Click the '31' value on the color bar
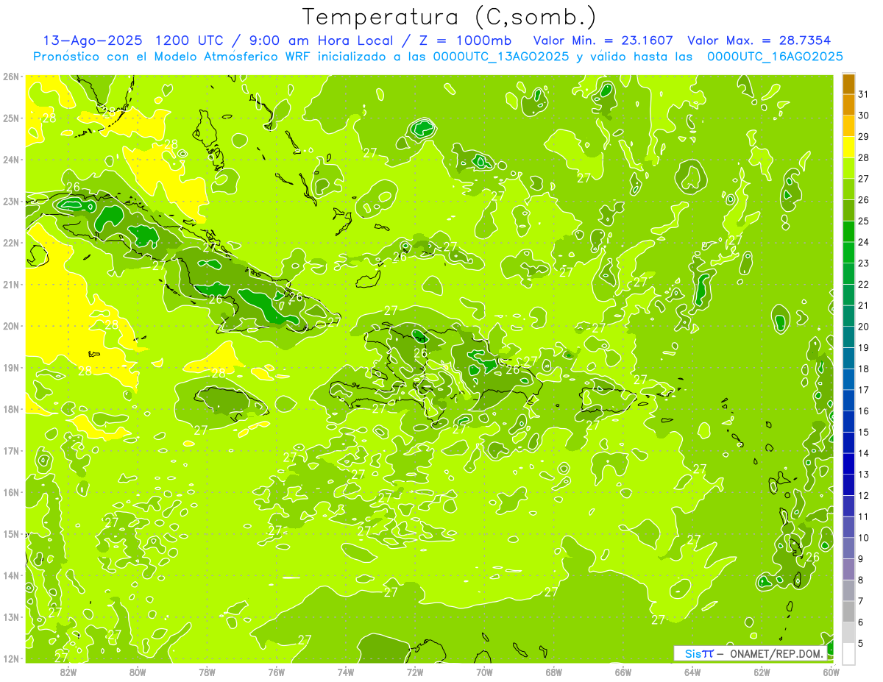Screen dimensions: 883x682 pyautogui.click(x=863, y=94)
